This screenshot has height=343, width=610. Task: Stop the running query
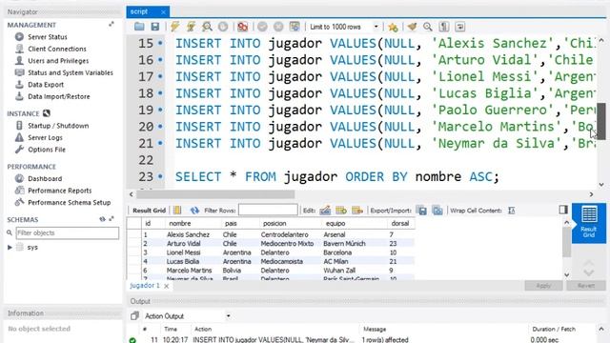coord(223,27)
